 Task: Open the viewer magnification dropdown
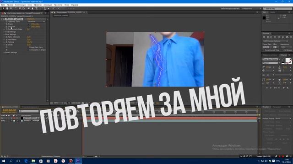[58, 103]
